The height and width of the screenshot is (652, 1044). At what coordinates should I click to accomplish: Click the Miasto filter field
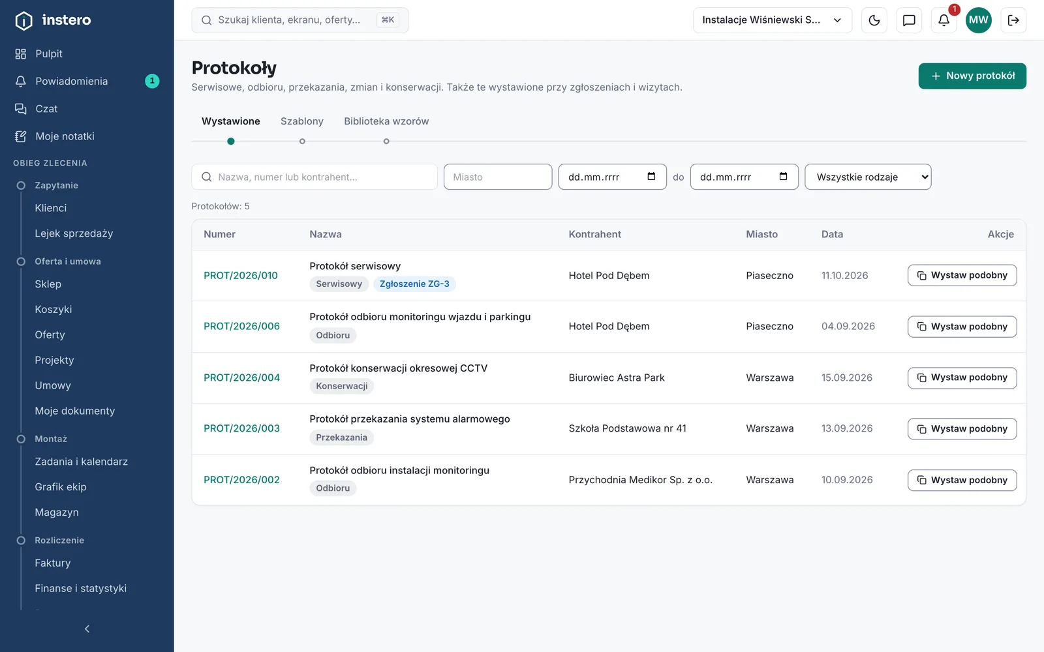(x=498, y=177)
